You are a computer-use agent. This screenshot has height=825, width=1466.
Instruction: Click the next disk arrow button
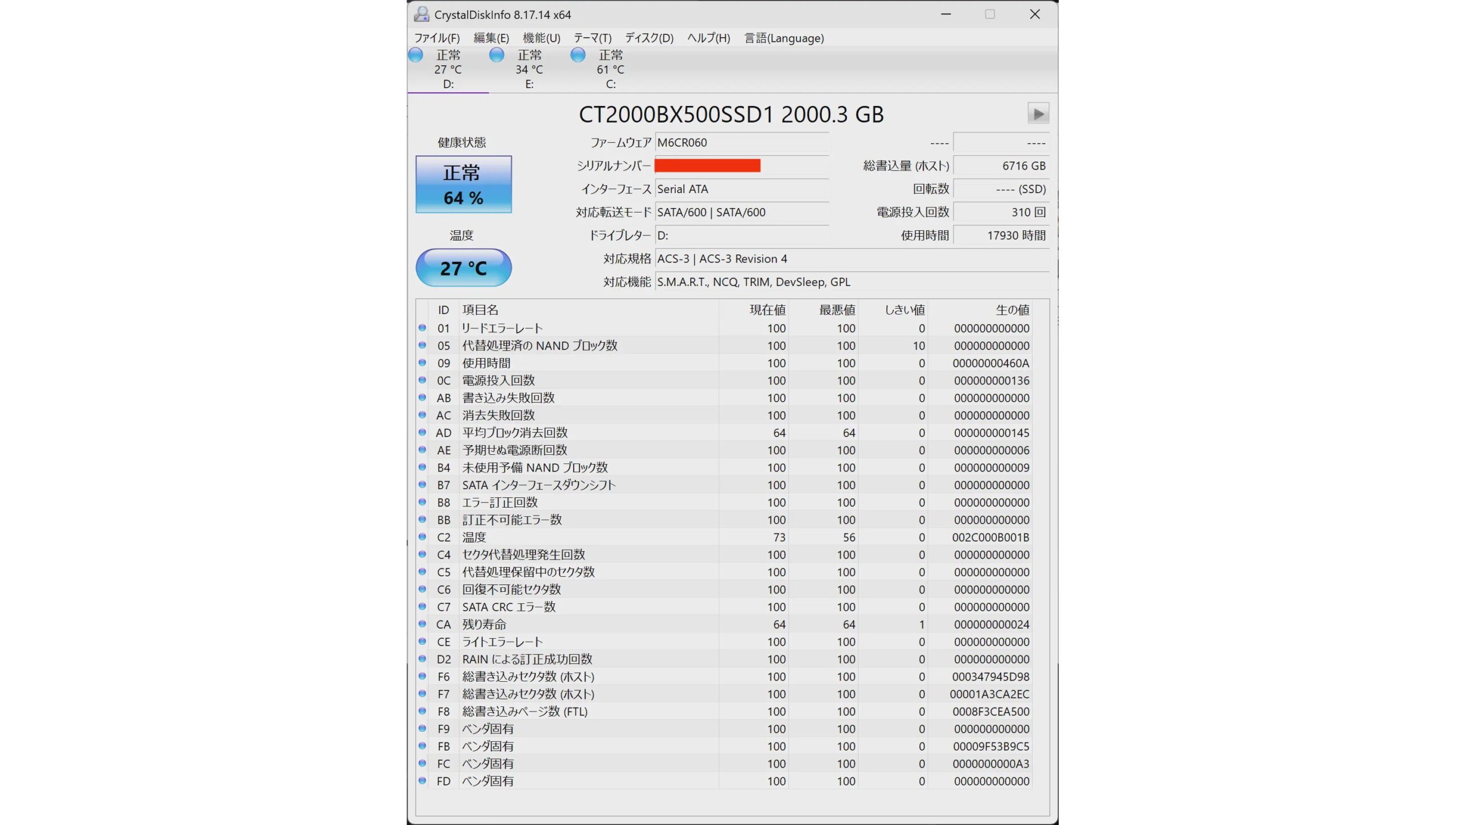click(x=1038, y=113)
